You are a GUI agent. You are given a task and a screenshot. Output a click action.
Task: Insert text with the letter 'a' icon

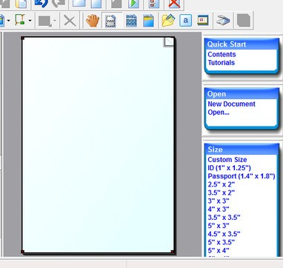186,21
